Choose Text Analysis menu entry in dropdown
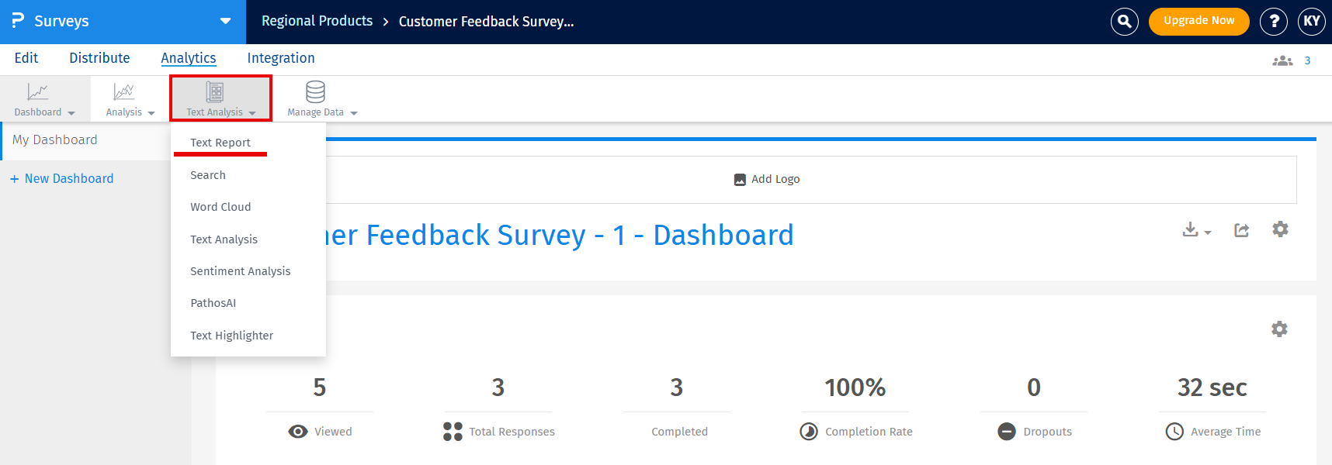The width and height of the screenshot is (1332, 465). click(224, 239)
